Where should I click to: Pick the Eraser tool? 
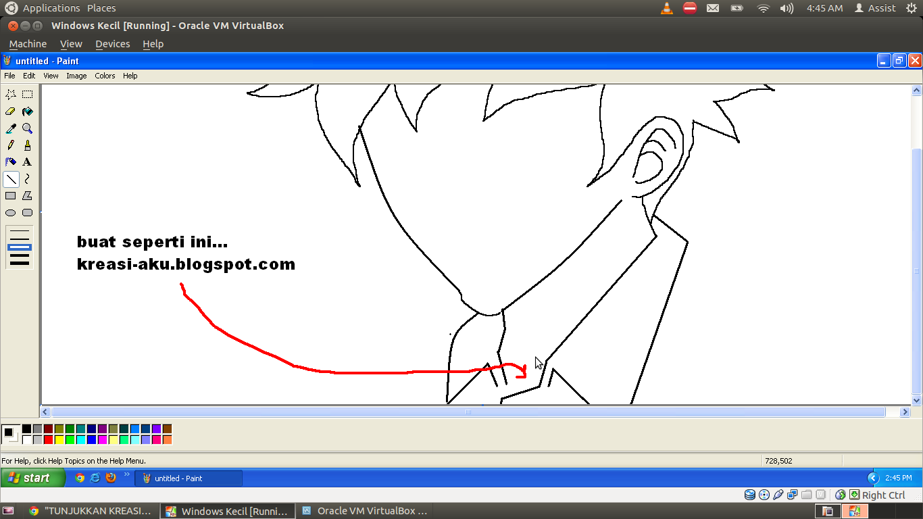pyautogui.click(x=11, y=112)
